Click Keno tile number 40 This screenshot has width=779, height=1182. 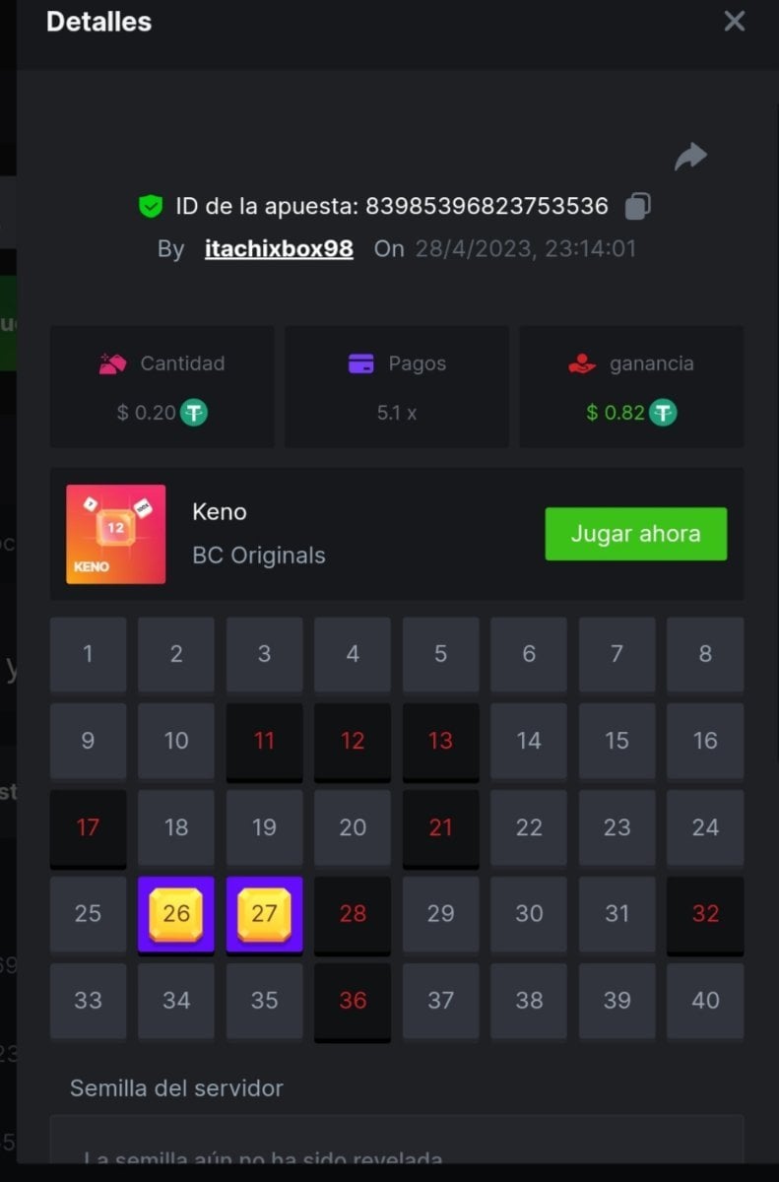(705, 1001)
